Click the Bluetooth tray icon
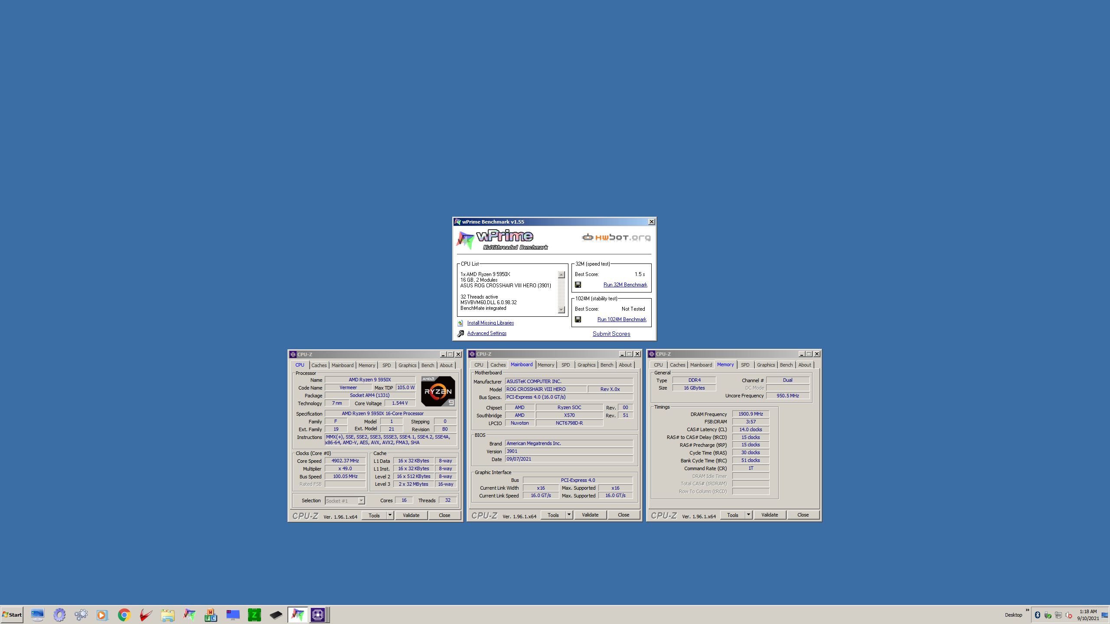The width and height of the screenshot is (1110, 624). click(1038, 615)
